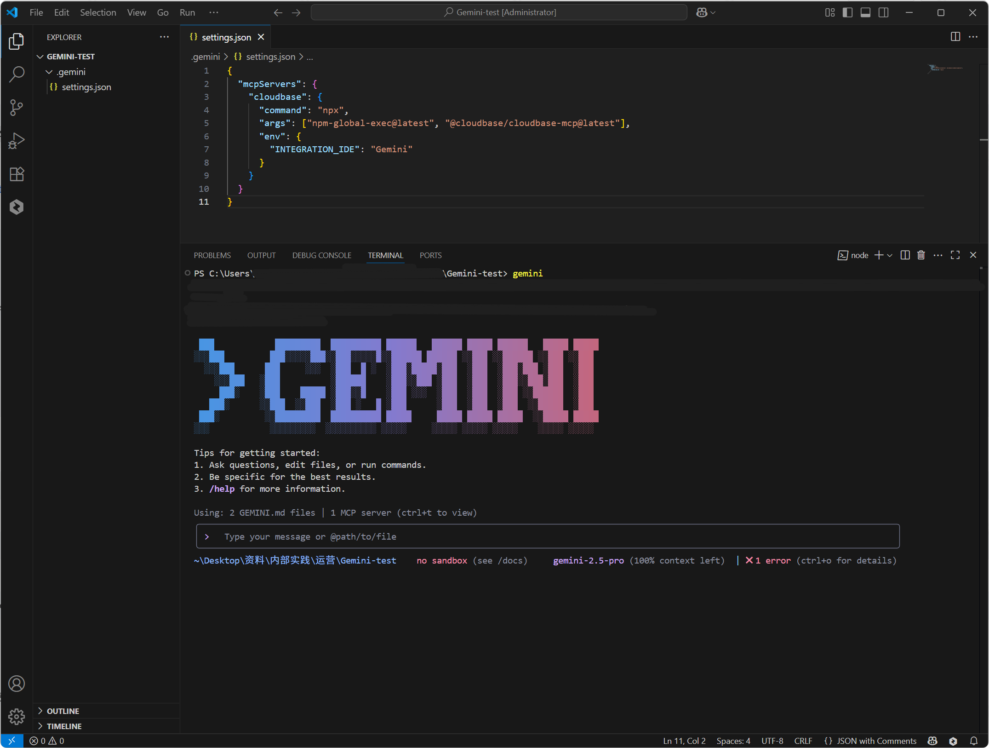Click the Accounts icon in activity bar
The width and height of the screenshot is (989, 748).
17,684
